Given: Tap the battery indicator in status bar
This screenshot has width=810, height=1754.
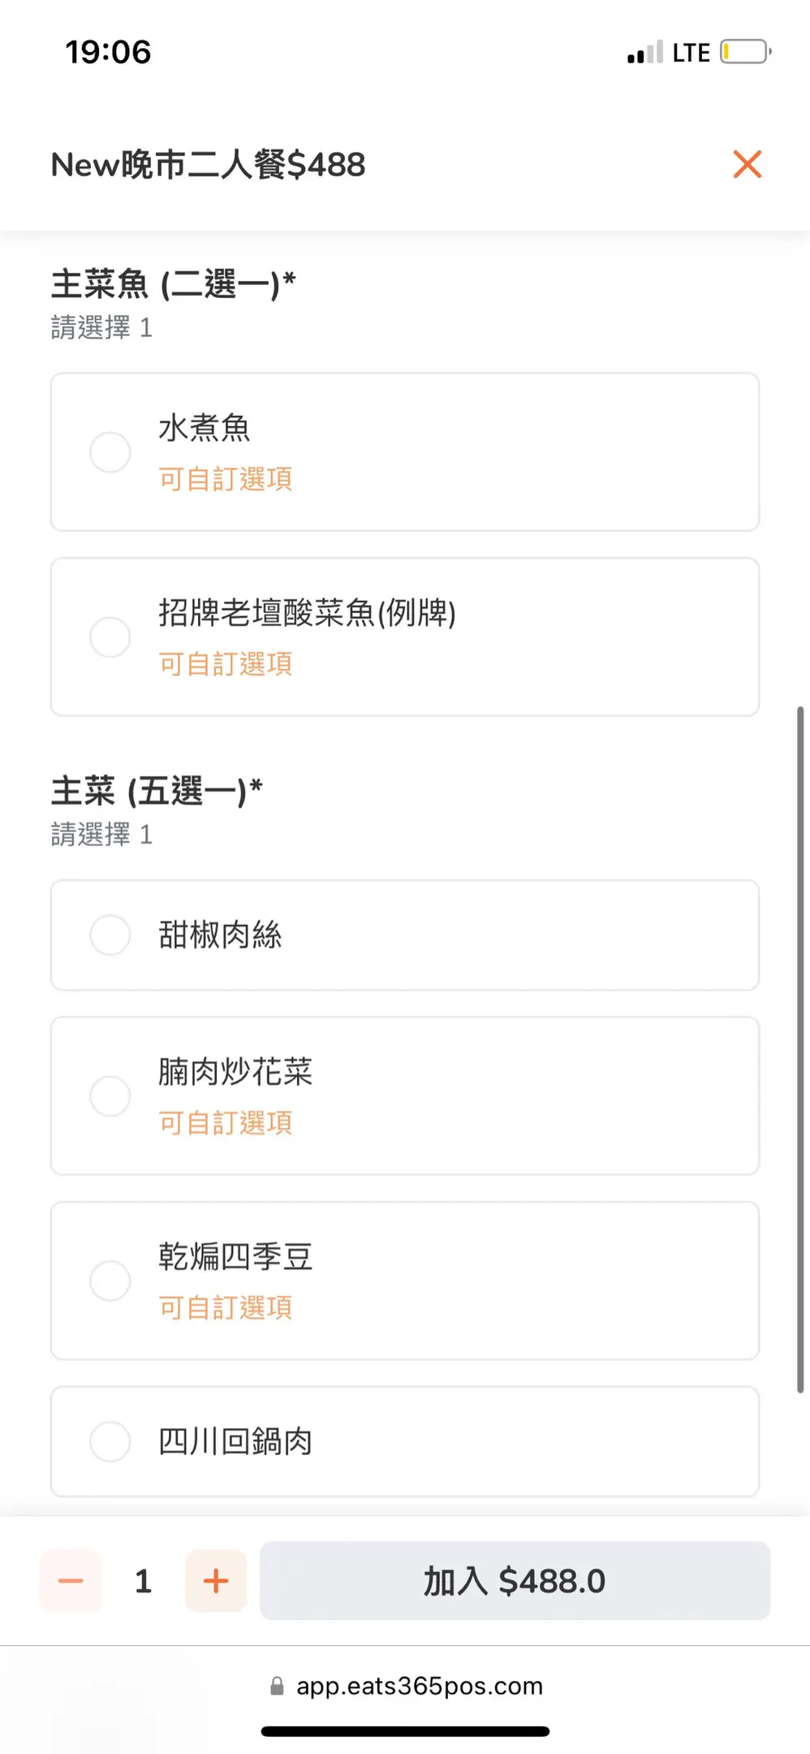Looking at the screenshot, I should pos(744,52).
